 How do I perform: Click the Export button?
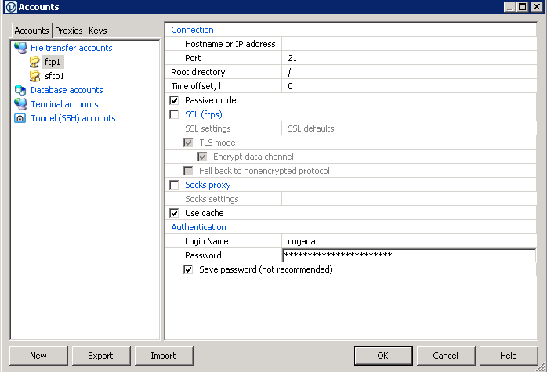pyautogui.click(x=100, y=356)
